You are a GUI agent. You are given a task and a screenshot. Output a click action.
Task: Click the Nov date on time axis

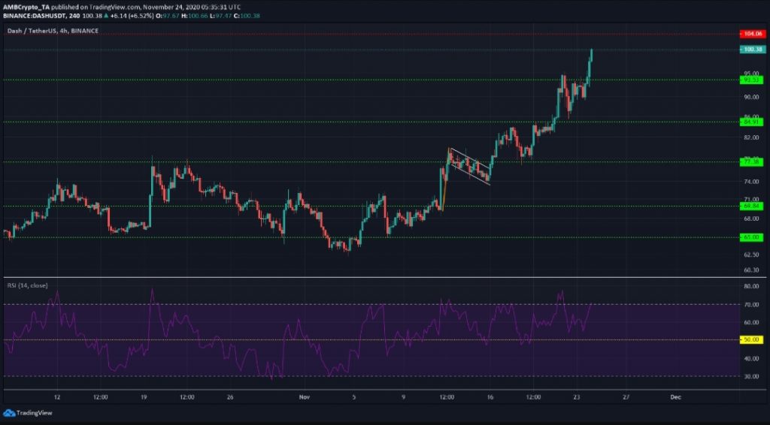(305, 397)
